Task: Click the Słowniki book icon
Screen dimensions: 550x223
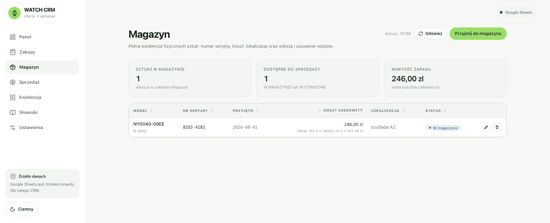Action: tap(13, 113)
